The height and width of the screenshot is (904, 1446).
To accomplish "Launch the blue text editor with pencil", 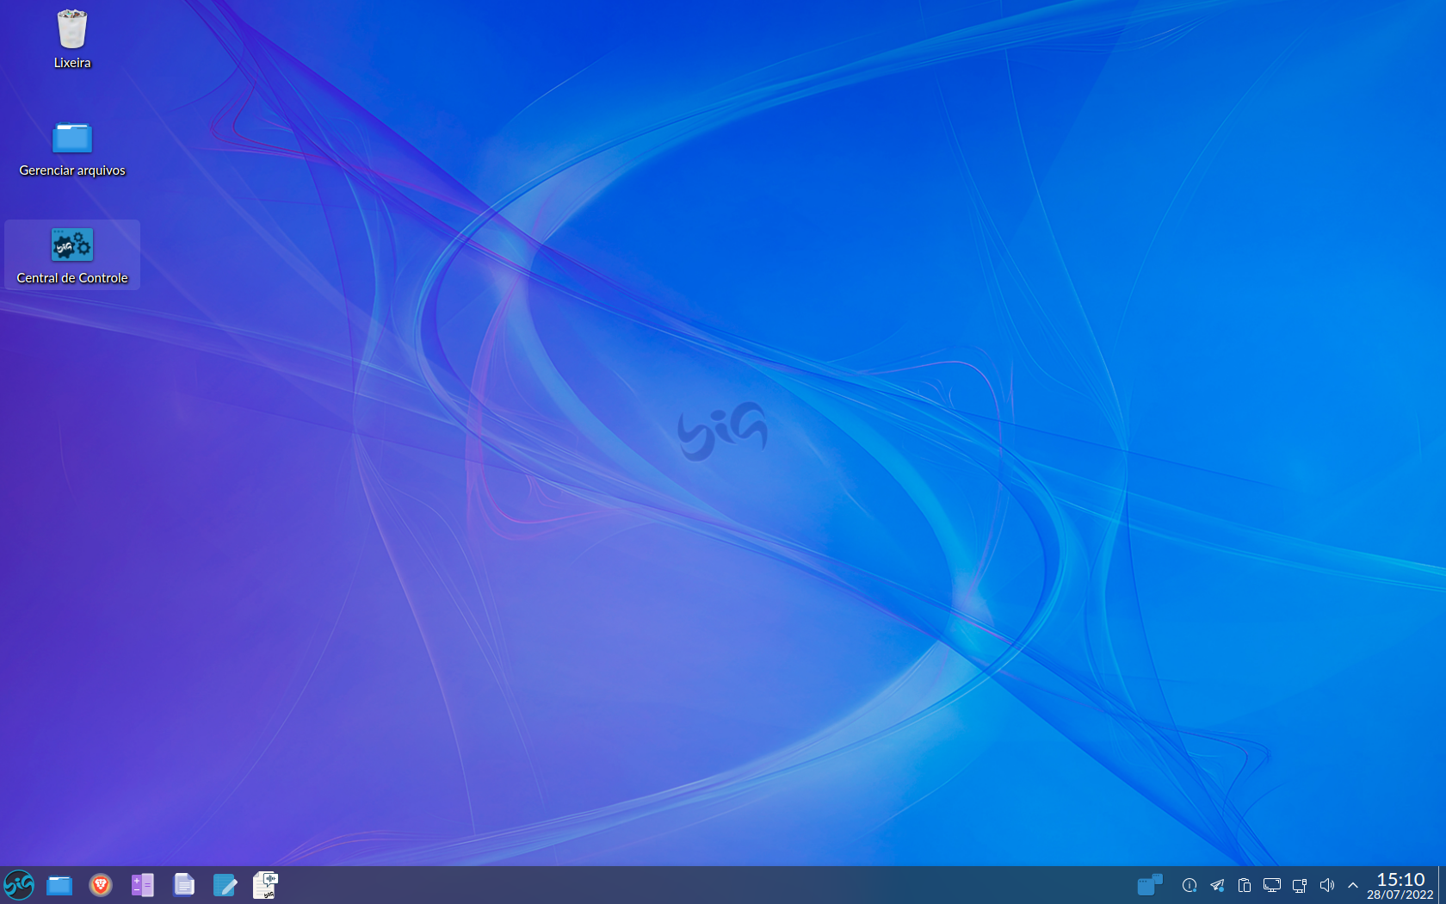I will click(225, 885).
